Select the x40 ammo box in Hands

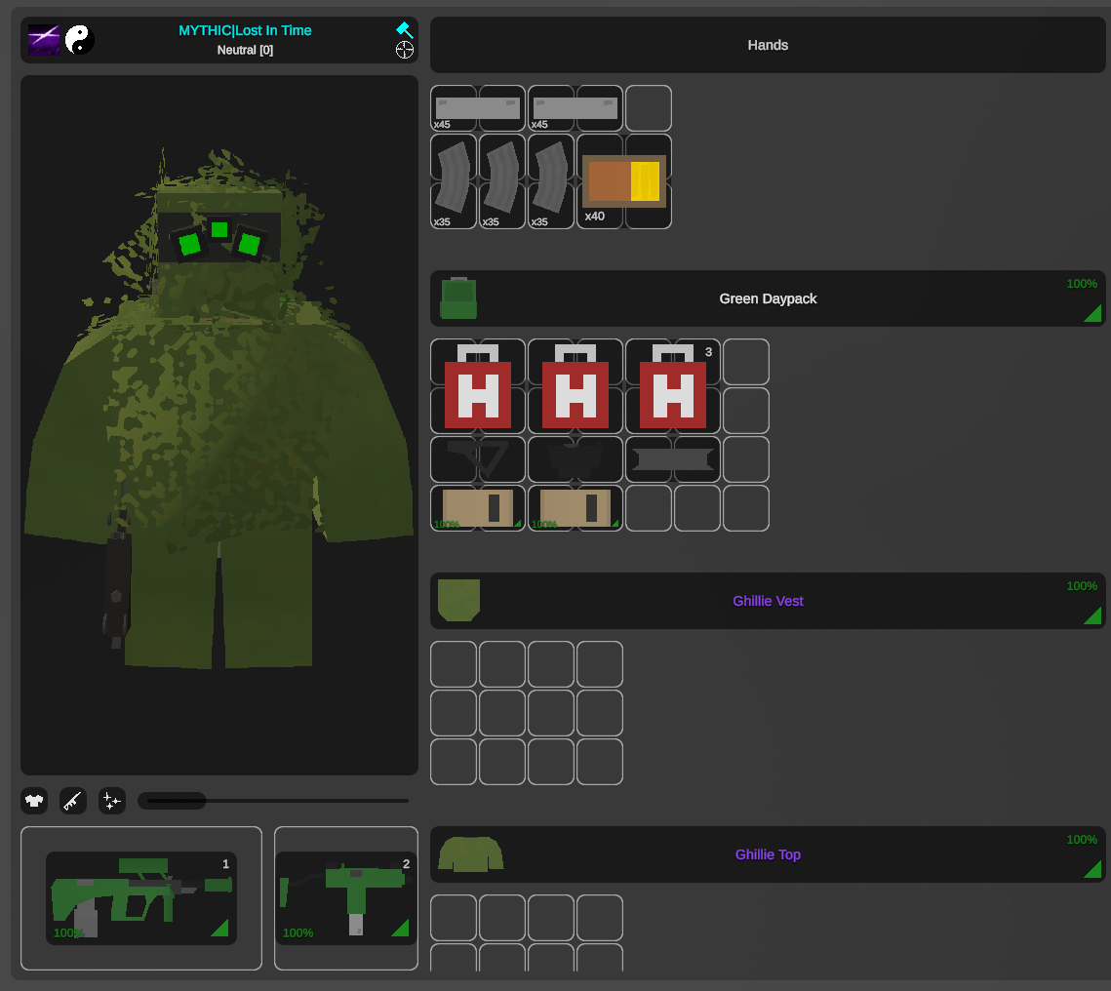pyautogui.click(x=624, y=181)
